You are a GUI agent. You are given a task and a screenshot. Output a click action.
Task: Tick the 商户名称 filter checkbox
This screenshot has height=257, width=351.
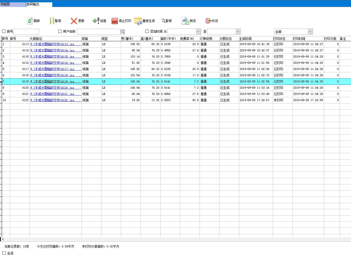pos(60,31)
